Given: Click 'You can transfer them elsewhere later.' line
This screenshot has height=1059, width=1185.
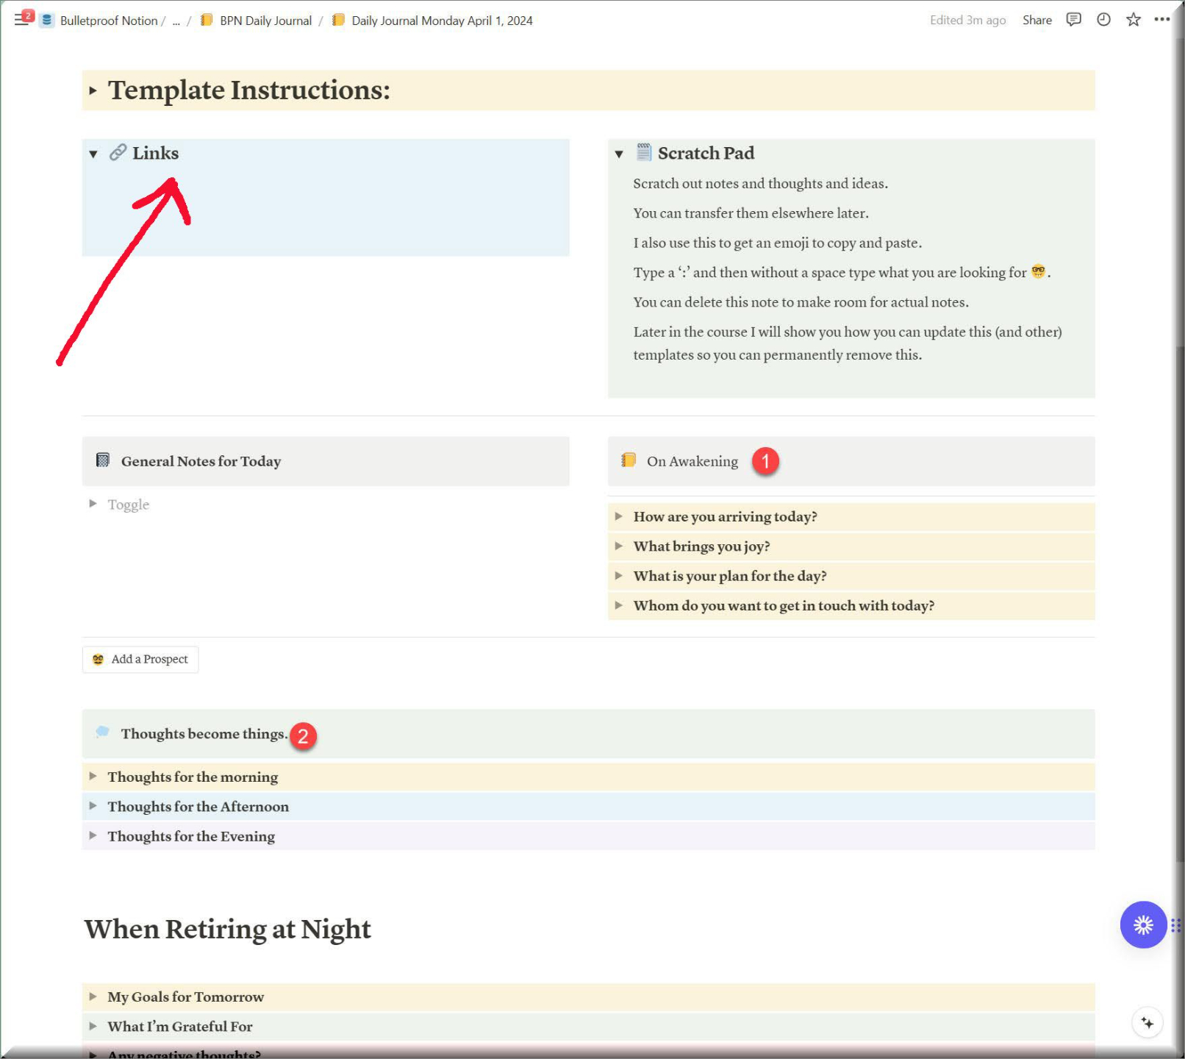Looking at the screenshot, I should point(751,213).
